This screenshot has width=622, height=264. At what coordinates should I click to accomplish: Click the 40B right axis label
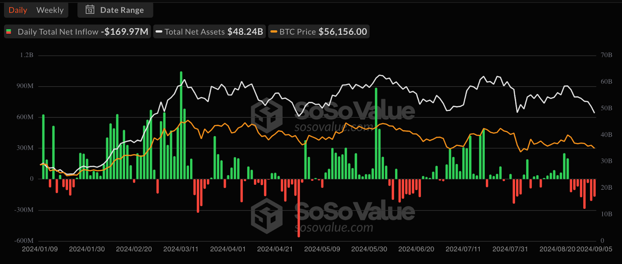(606, 135)
